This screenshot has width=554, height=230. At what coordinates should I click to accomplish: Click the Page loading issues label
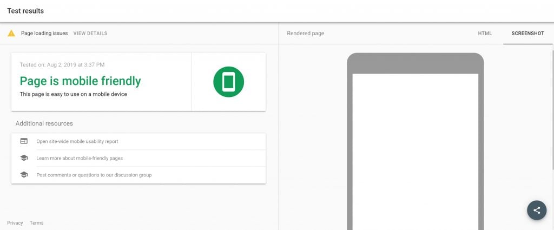(x=44, y=33)
